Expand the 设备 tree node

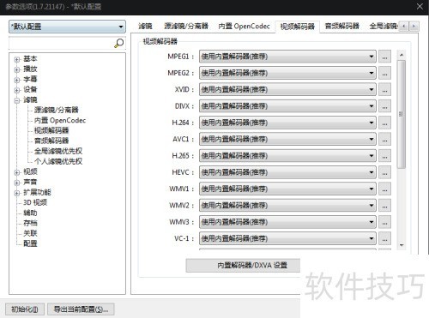pos(17,90)
